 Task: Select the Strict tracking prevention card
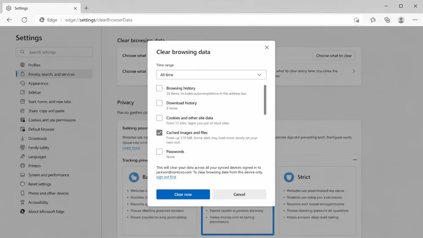[318, 200]
